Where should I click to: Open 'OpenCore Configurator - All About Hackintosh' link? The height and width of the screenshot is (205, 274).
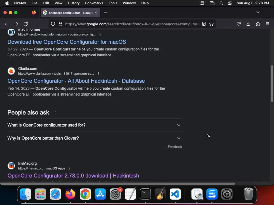coord(76,81)
